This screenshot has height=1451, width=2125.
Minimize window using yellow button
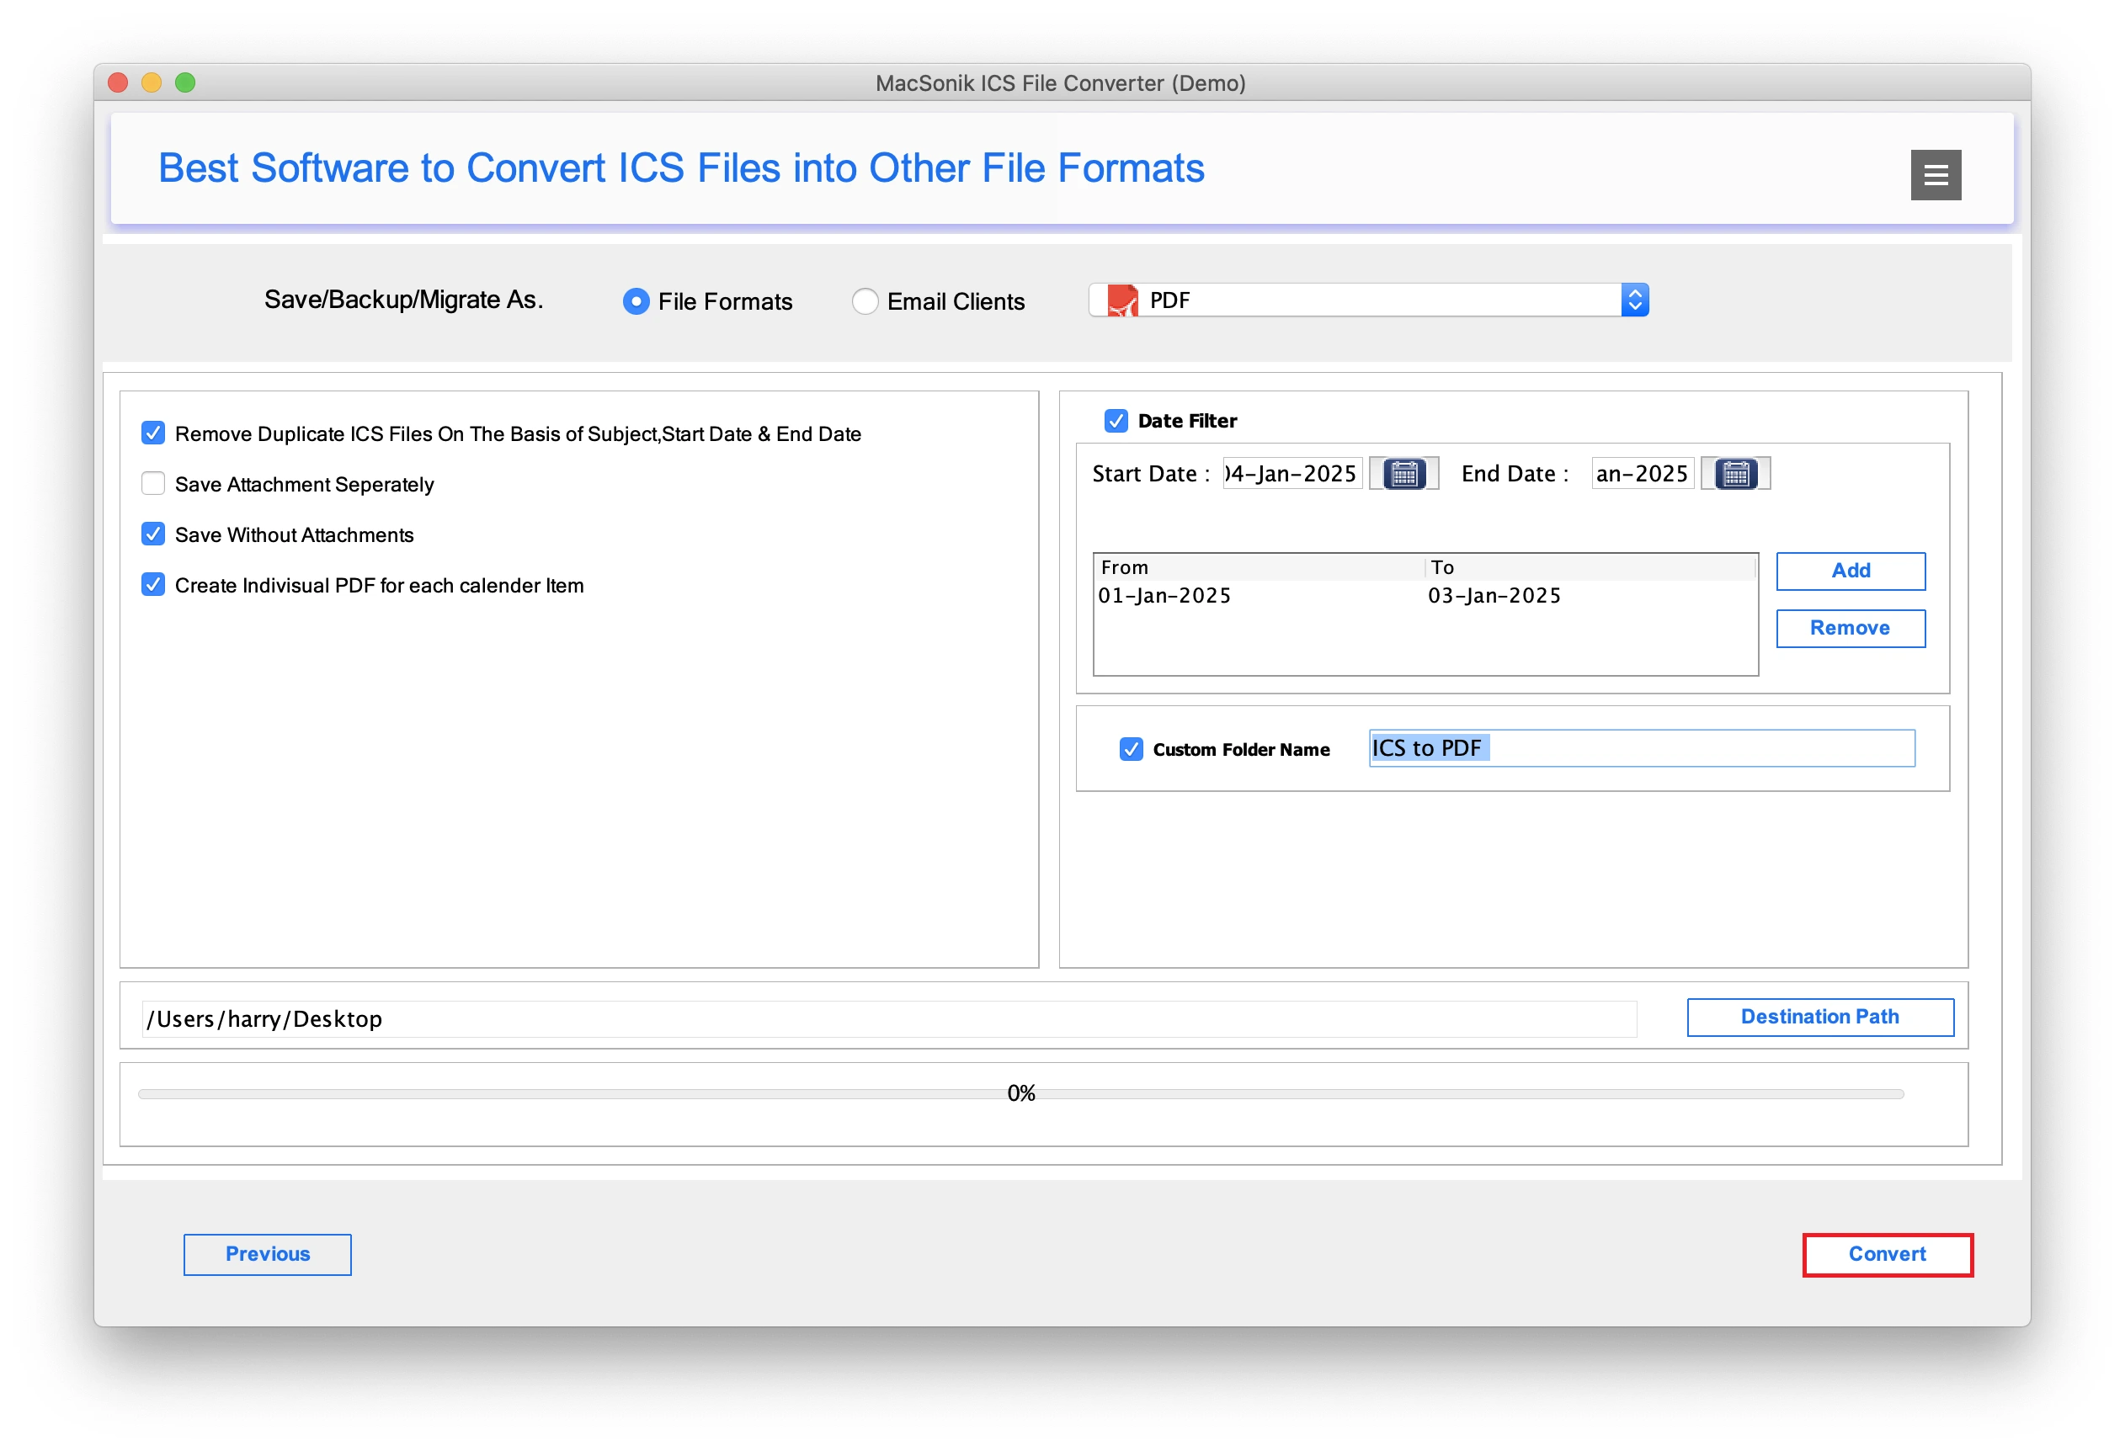pos(152,82)
